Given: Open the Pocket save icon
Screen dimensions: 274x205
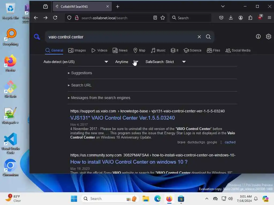Looking at the screenshot, I should click(x=221, y=18).
